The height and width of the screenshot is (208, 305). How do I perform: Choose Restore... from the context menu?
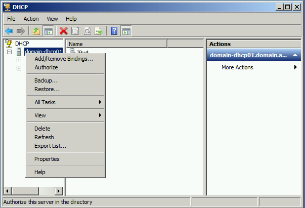(x=65, y=89)
